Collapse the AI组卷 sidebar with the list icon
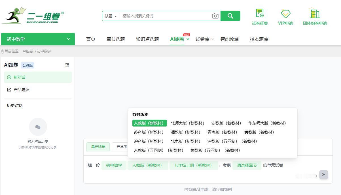The height and width of the screenshot is (195, 341). [67, 65]
